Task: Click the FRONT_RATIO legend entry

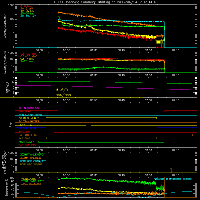Action: point(28,179)
